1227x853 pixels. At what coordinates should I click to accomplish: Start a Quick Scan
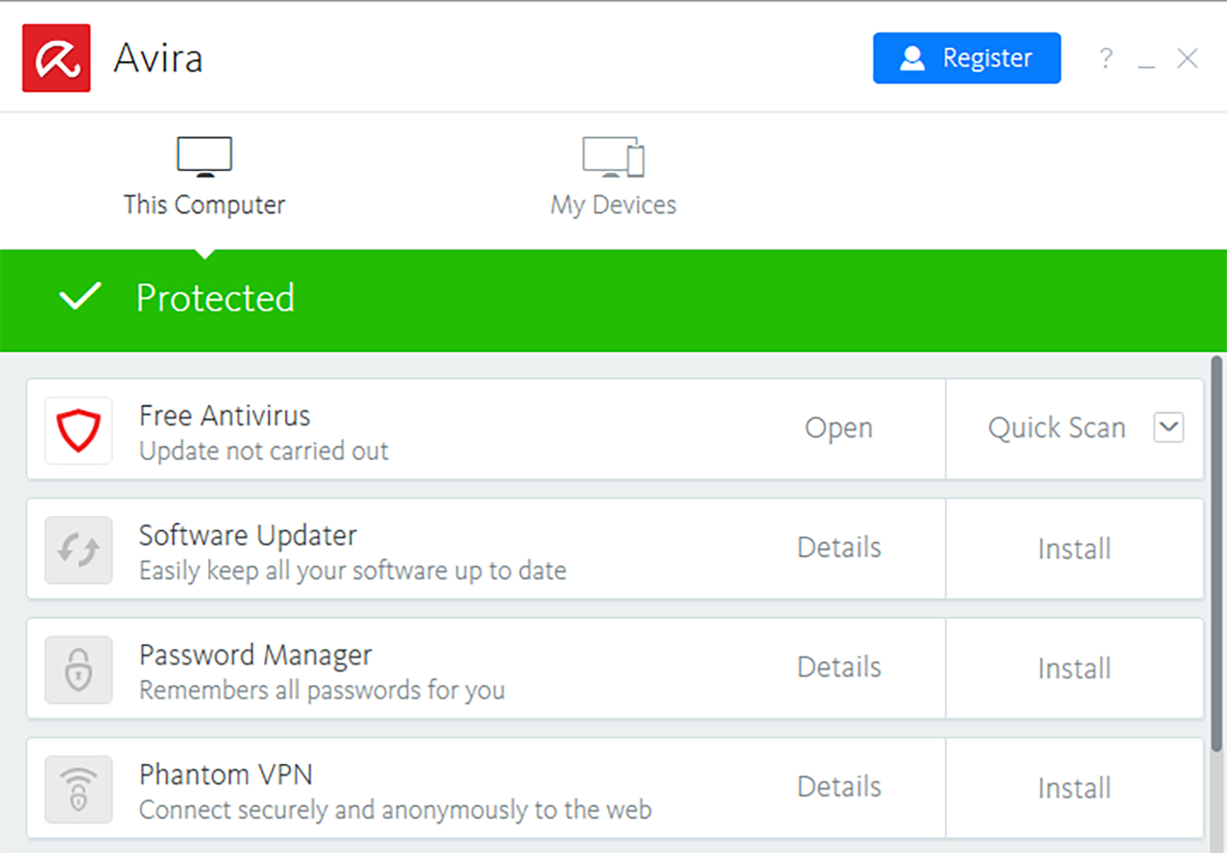click(x=1056, y=428)
